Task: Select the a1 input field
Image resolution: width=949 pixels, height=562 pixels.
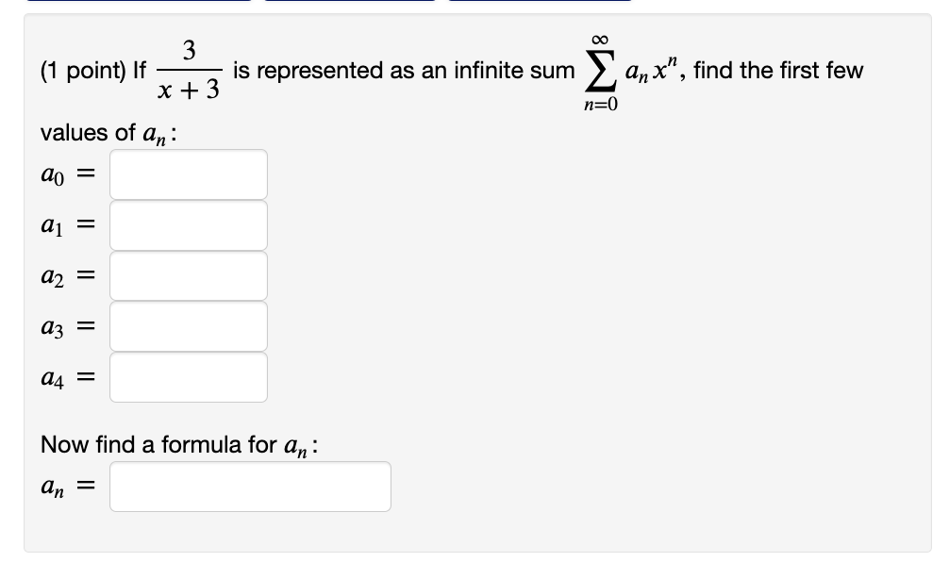Action: click(188, 224)
